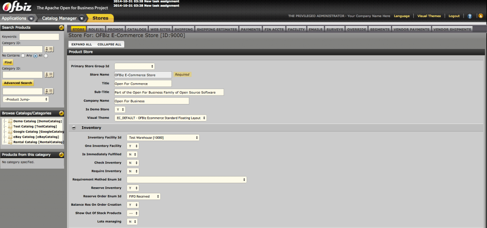
Task: Click into the Sub-Title field
Action: 169,92
